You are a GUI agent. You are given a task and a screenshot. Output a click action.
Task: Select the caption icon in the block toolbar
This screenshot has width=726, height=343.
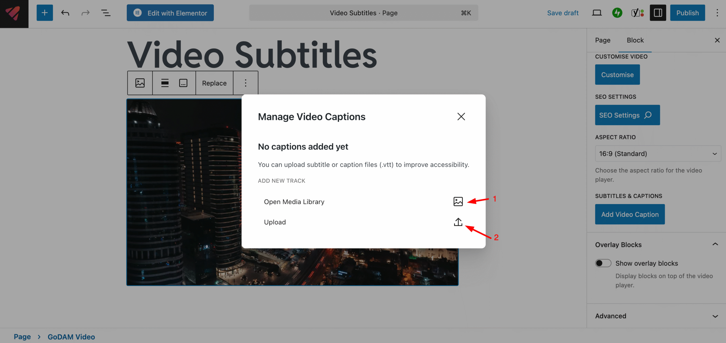pos(183,83)
